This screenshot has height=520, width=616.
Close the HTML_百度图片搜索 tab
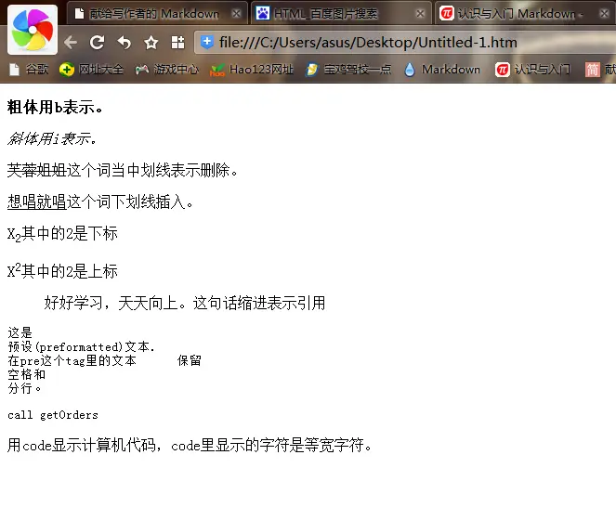pyautogui.click(x=420, y=14)
